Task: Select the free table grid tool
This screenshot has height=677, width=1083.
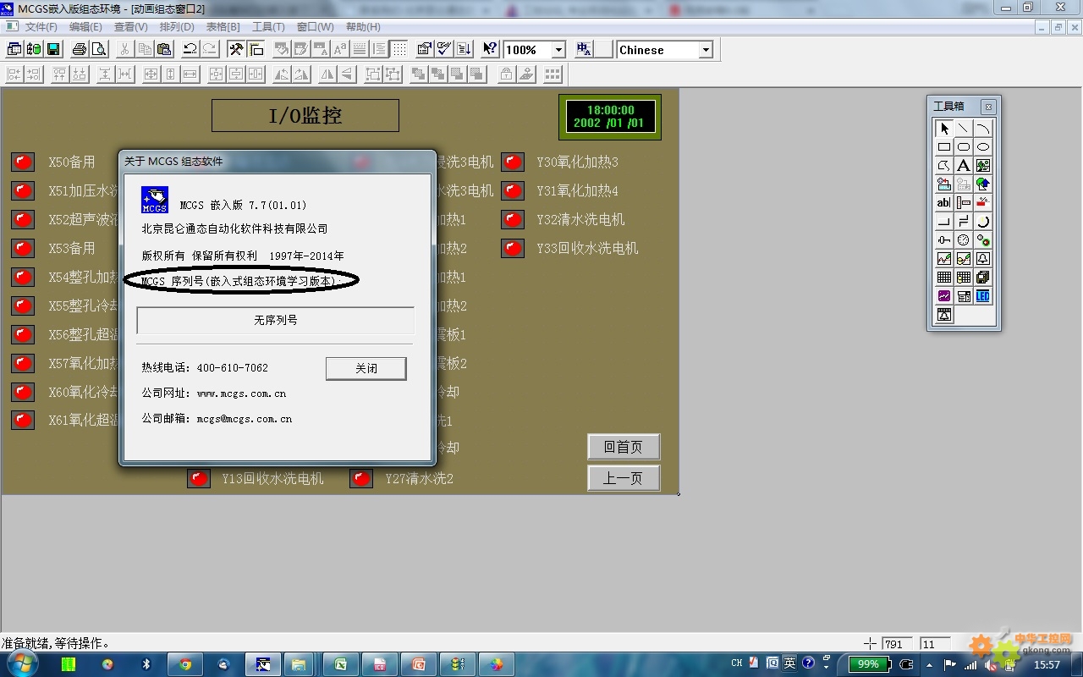Action: point(944,278)
